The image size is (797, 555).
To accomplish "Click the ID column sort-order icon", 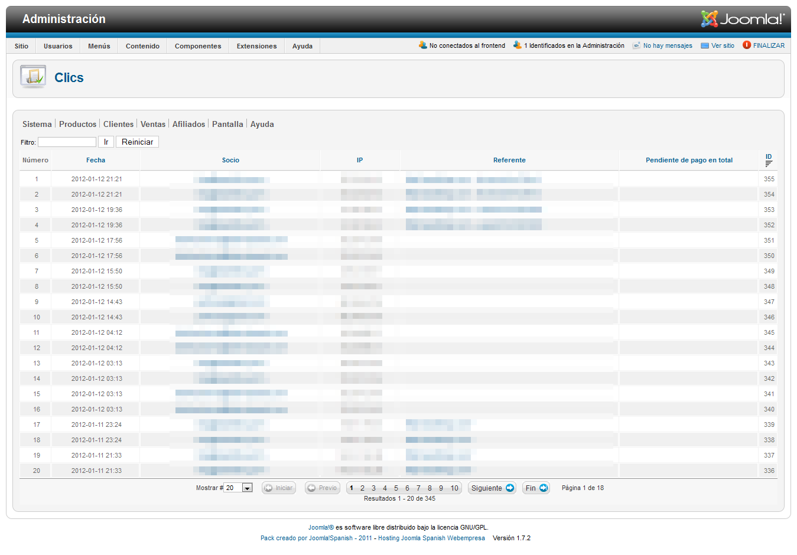I will [769, 164].
